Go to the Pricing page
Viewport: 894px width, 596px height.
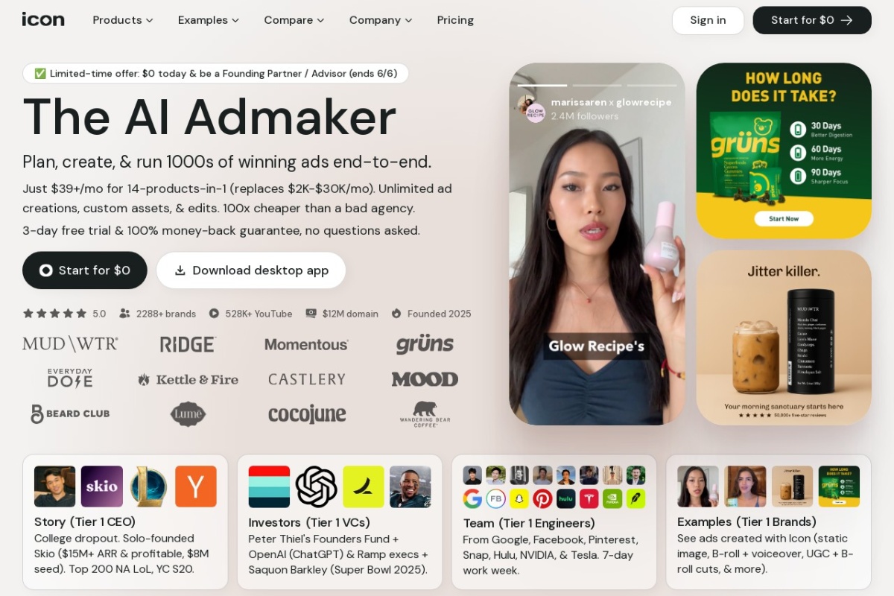[x=455, y=20]
